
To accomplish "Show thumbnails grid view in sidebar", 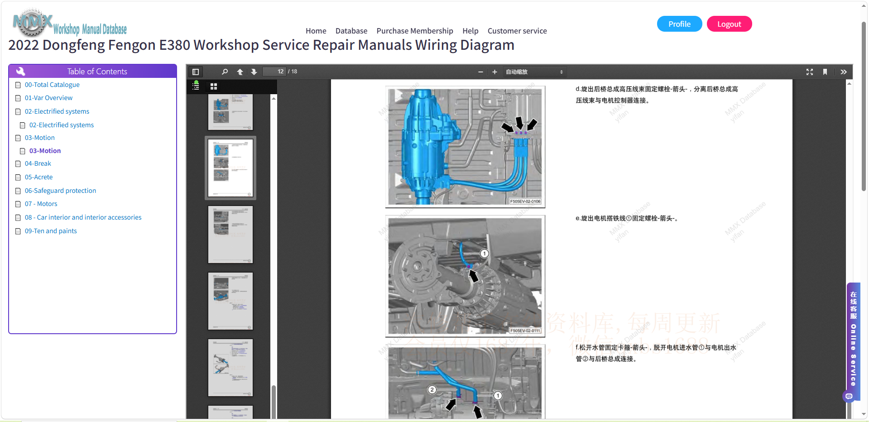I will pyautogui.click(x=214, y=86).
